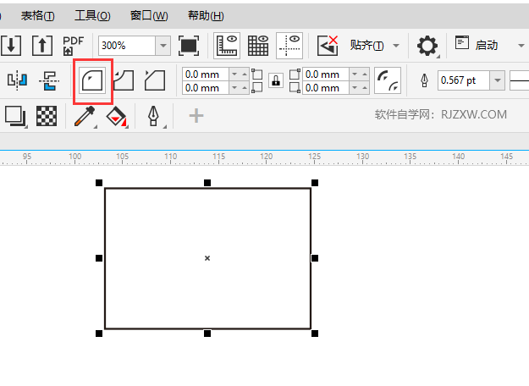The height and width of the screenshot is (386, 529).
Task: Click the rectangle's center X marker
Action: [207, 258]
